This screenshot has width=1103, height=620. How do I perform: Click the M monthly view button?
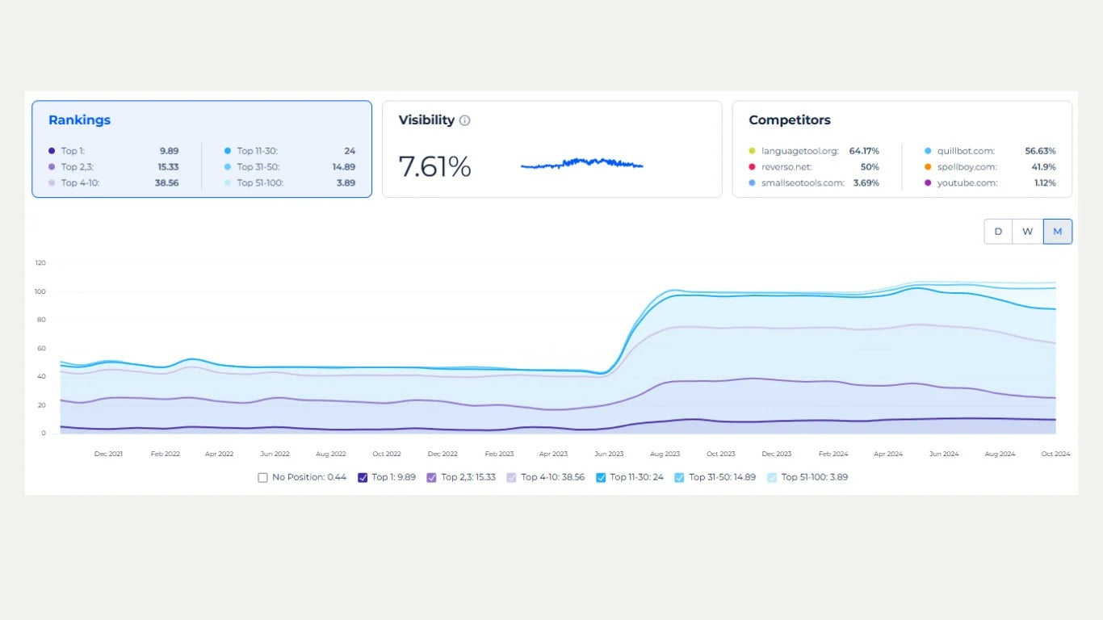coord(1058,231)
